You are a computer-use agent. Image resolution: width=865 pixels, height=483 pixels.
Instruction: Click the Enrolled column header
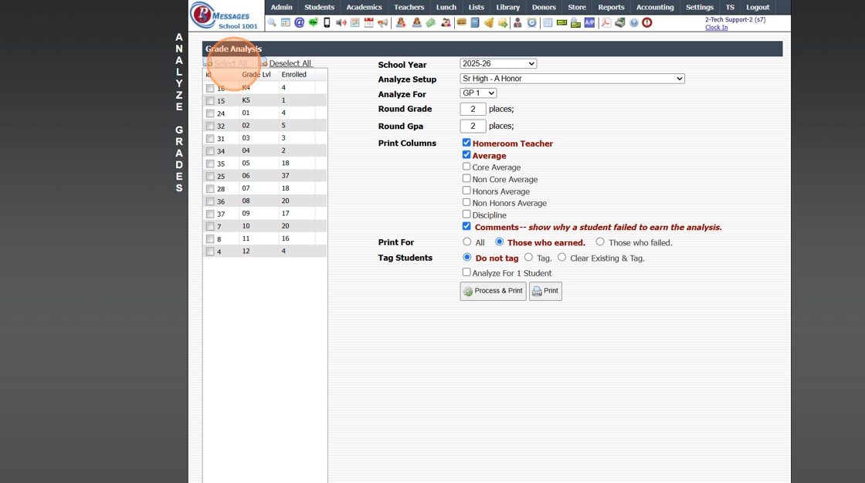[294, 74]
